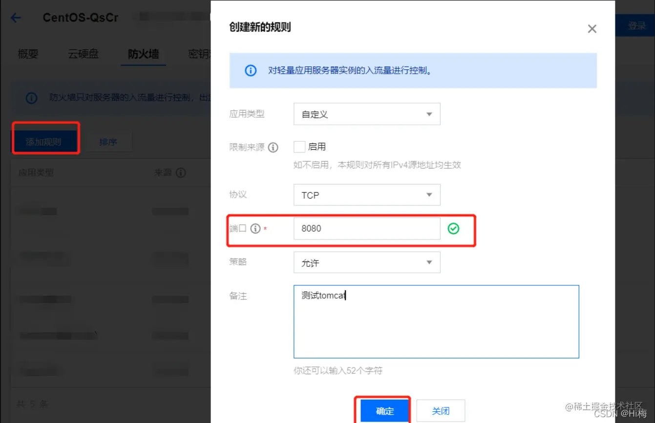Viewport: 655px width, 423px height.
Task: Click the green validation checkmark next to 8080
Action: (453, 228)
